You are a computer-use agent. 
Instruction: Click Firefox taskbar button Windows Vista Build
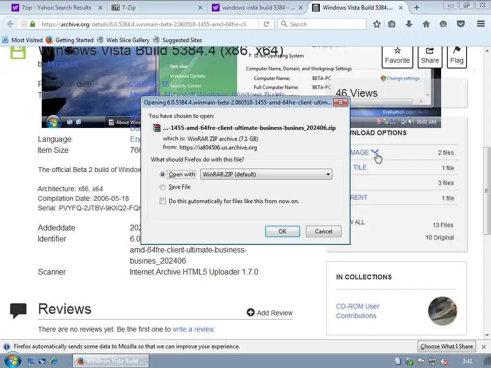point(111,361)
